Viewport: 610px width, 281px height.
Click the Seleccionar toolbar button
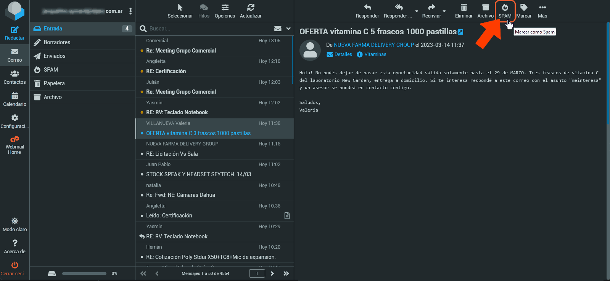coord(180,11)
